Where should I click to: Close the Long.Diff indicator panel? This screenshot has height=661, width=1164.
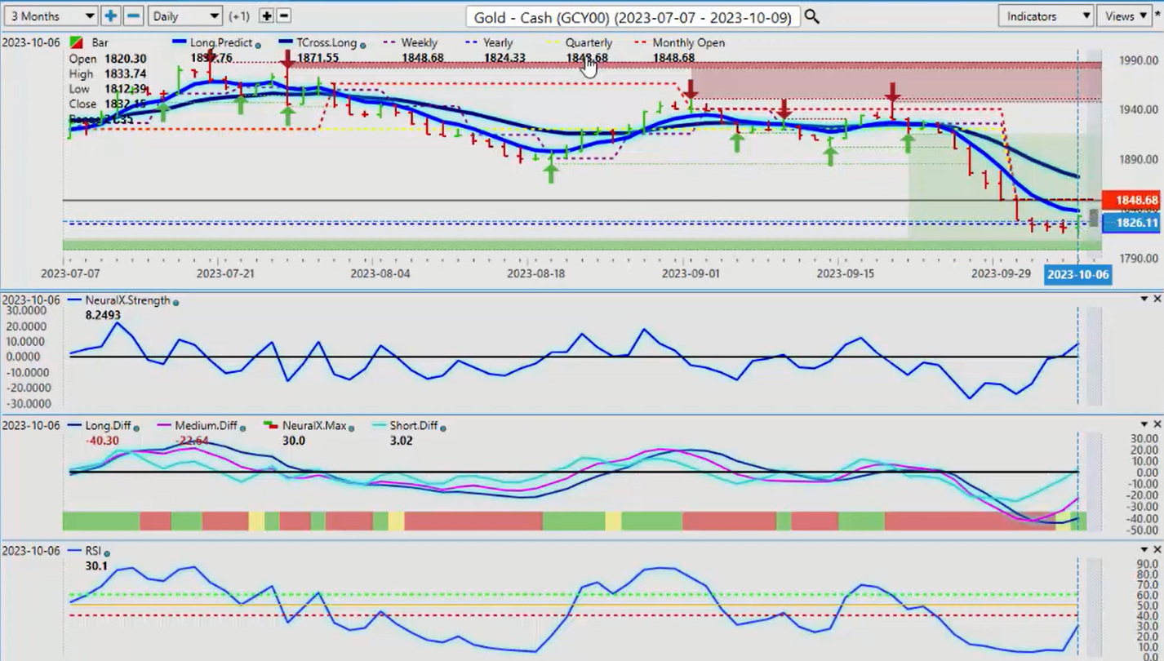1157,424
